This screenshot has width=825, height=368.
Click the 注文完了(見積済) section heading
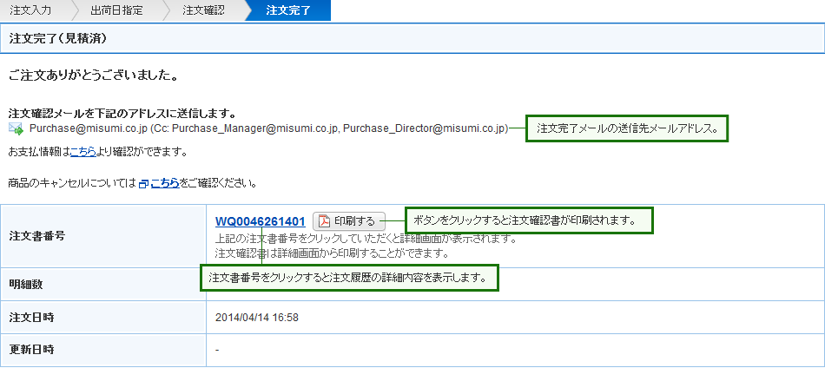(x=58, y=39)
